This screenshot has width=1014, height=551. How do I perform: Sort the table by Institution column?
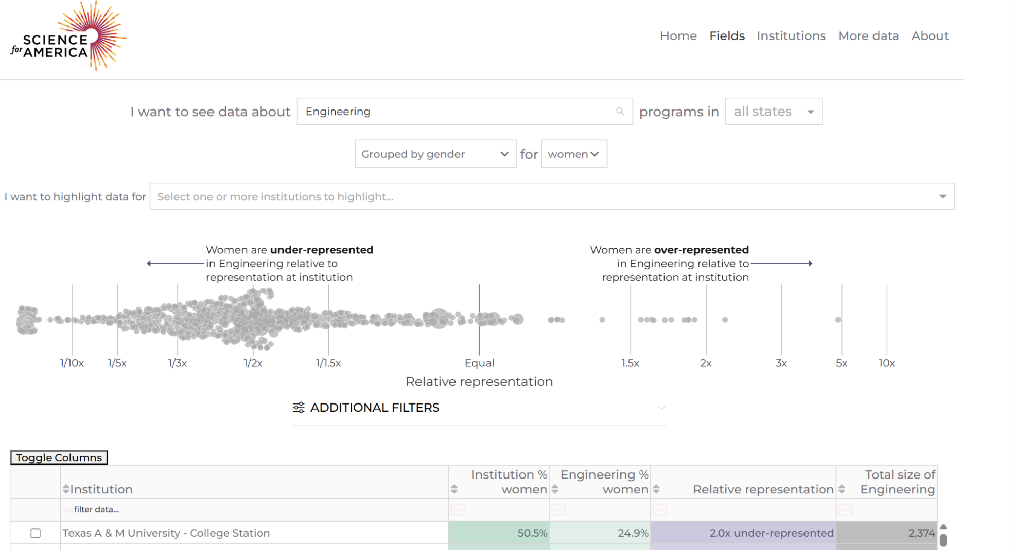[x=66, y=489]
